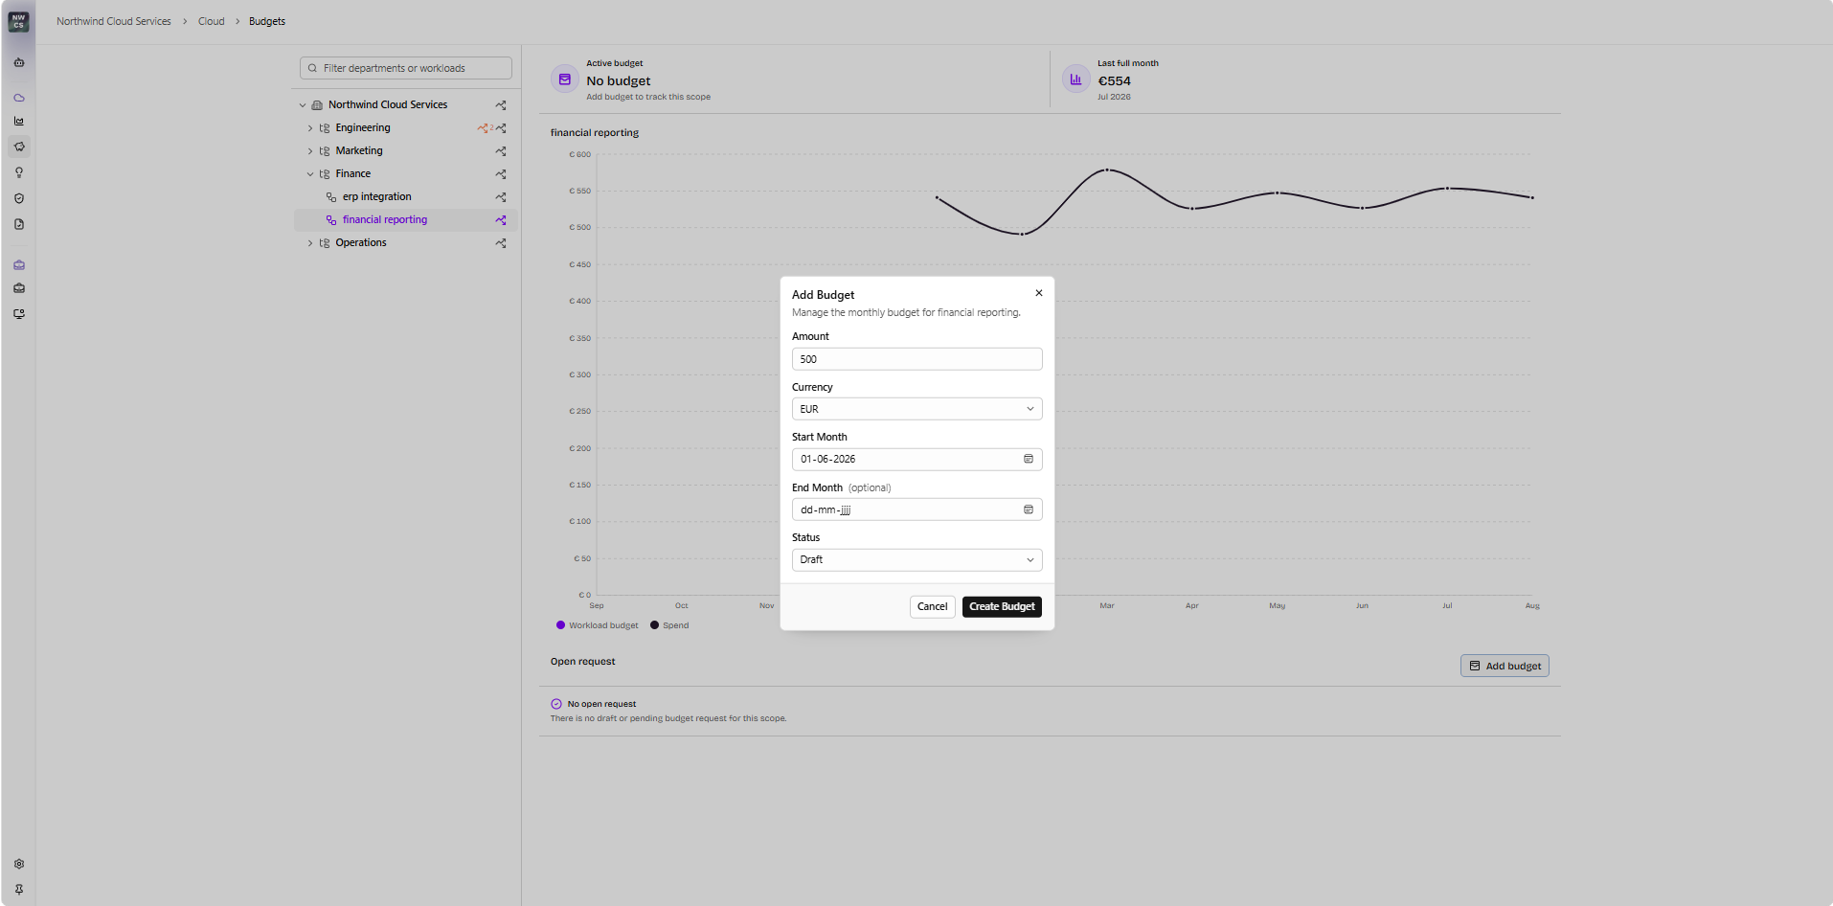The height and width of the screenshot is (906, 1833).
Task: Open the chart analytics sidebar icon
Action: pos(19,121)
